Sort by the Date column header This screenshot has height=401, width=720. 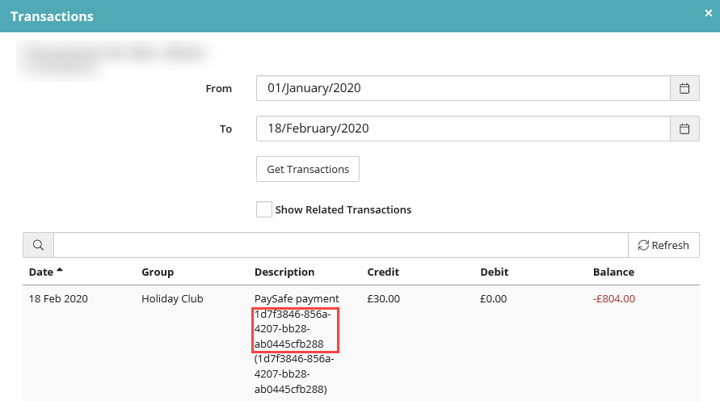41,272
